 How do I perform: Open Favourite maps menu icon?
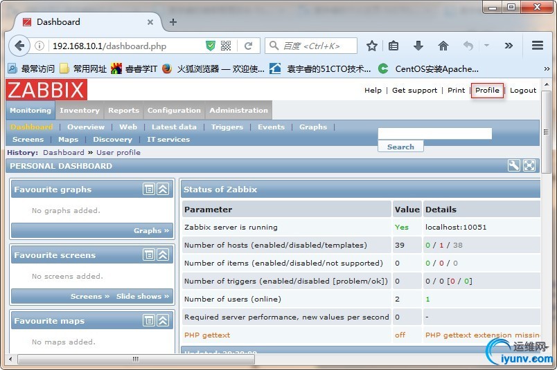point(149,320)
